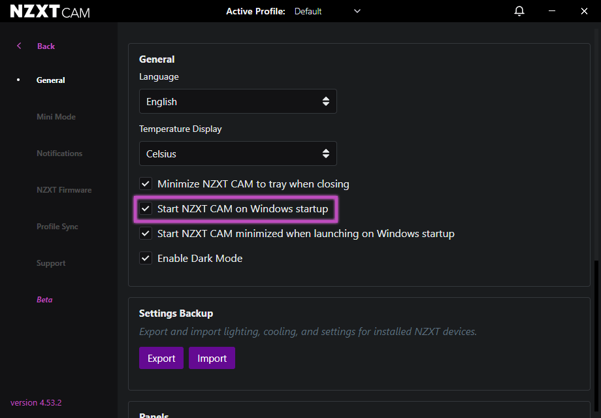Switch to Mini Mode settings
This screenshot has height=418, width=601.
56,116
